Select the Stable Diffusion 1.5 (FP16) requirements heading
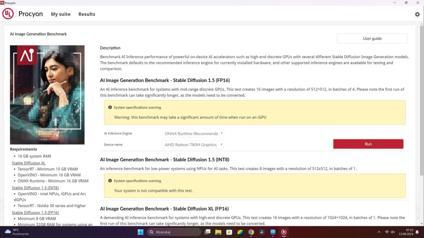The width and height of the screenshot is (424, 238). pyautogui.click(x=35, y=213)
